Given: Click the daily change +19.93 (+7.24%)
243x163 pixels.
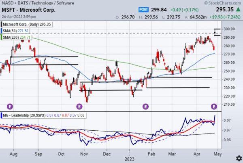Looking at the screenshot, I should point(225,17).
